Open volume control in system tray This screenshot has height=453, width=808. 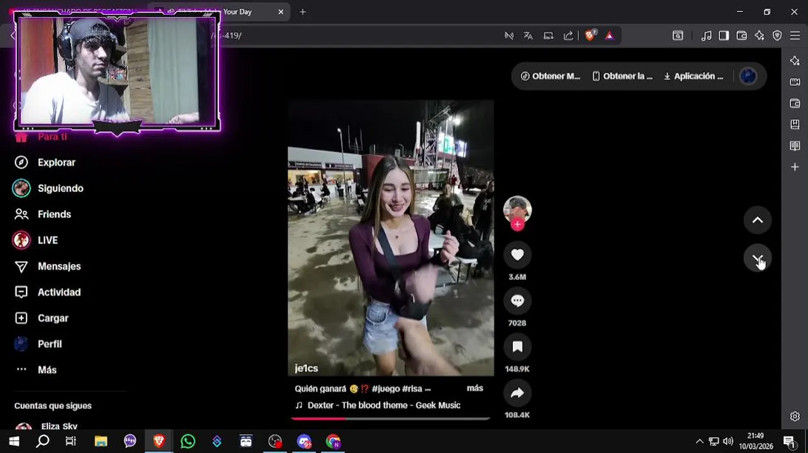(x=728, y=442)
